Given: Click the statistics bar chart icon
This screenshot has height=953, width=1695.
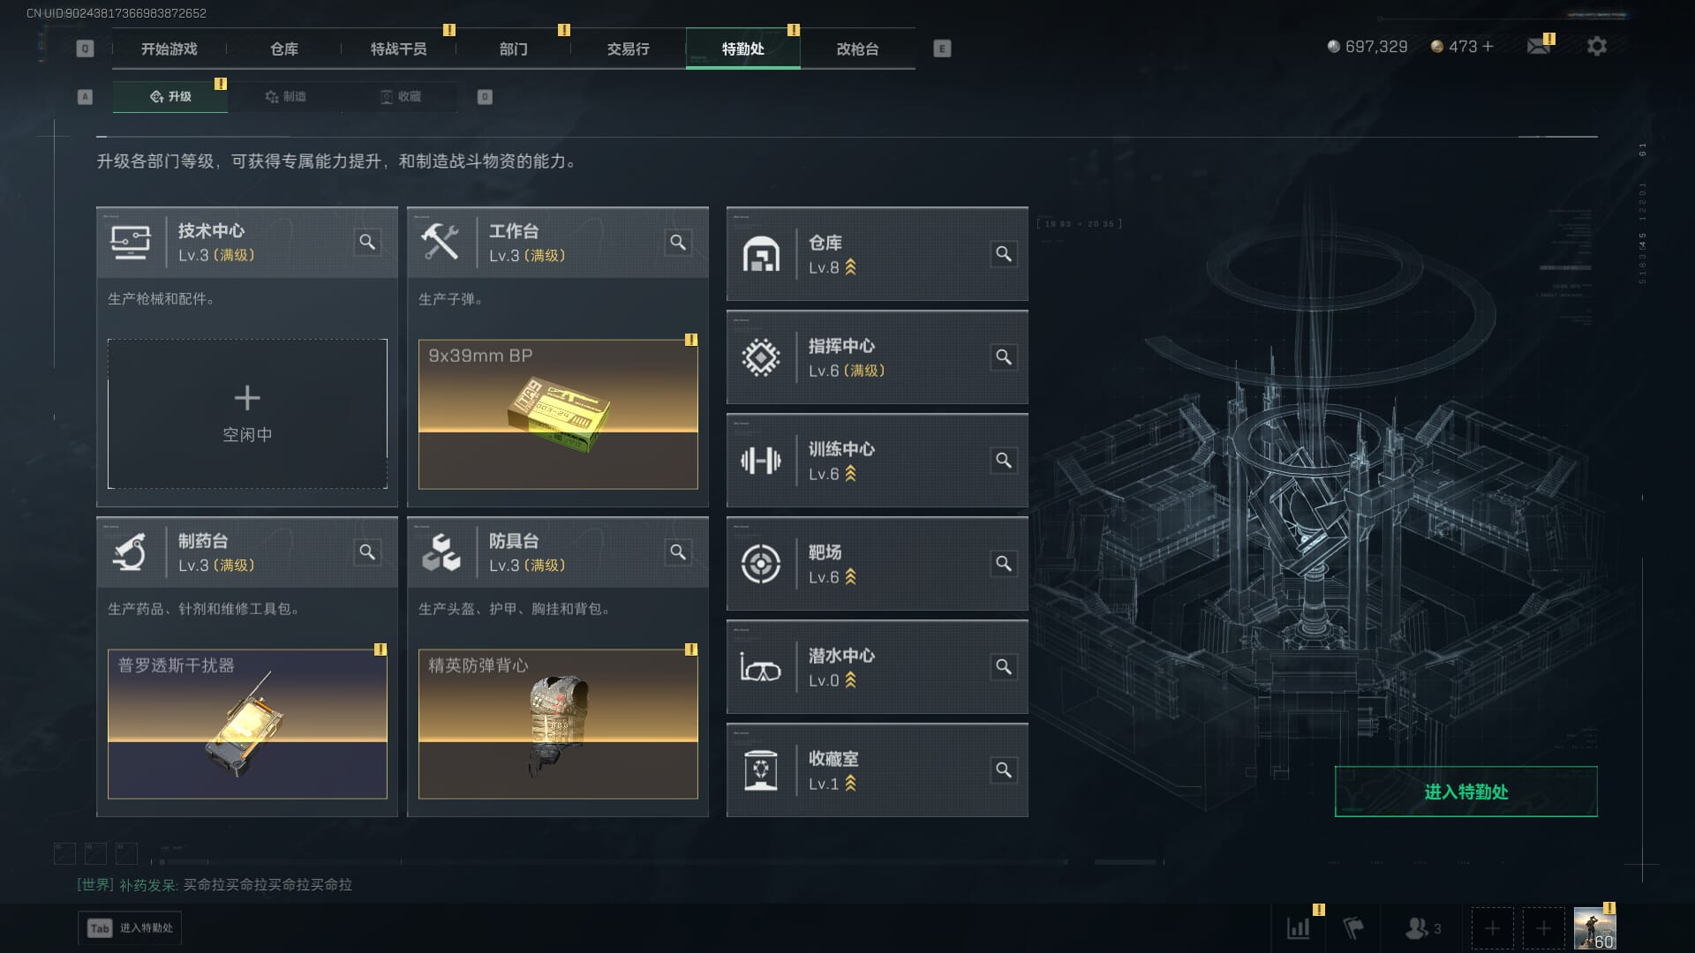Looking at the screenshot, I should tap(1299, 928).
